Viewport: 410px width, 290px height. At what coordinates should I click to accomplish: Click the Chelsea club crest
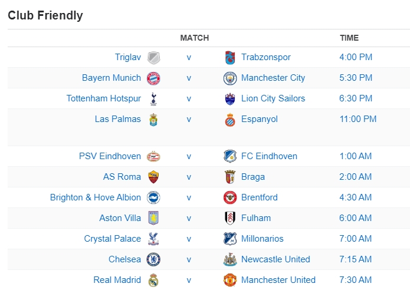[153, 260]
